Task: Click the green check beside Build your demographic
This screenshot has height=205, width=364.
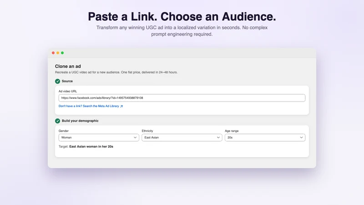Action: coord(58,121)
